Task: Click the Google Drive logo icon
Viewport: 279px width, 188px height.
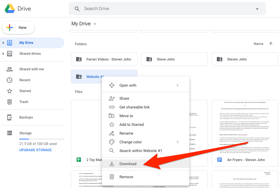Action: [x=10, y=8]
